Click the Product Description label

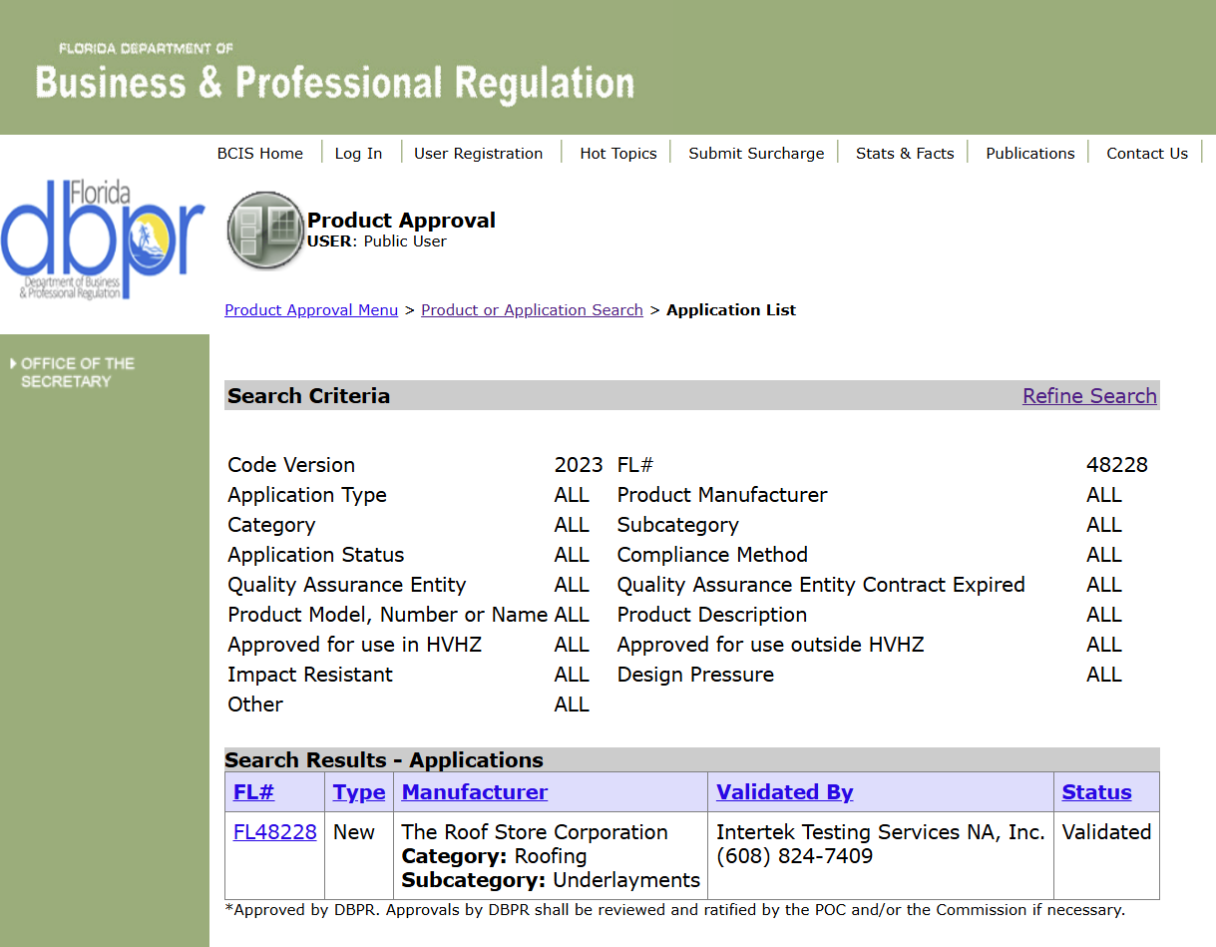(712, 615)
